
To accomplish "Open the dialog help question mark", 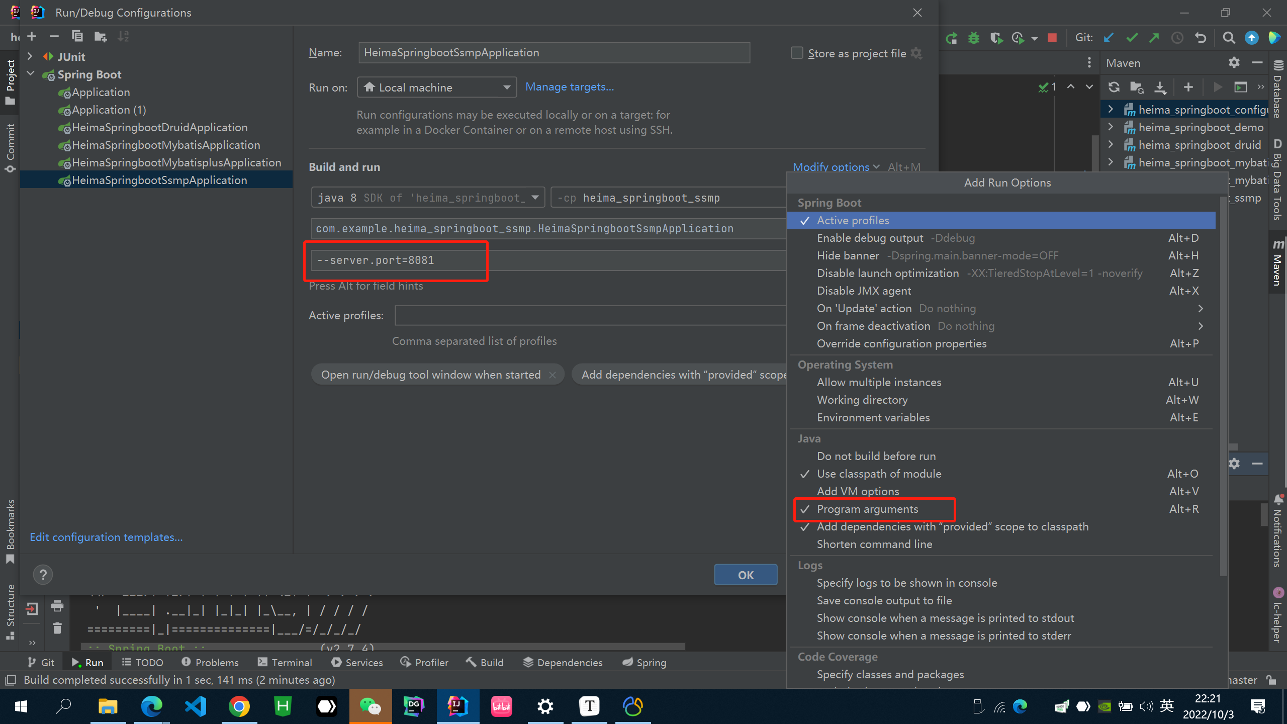I will [x=43, y=575].
